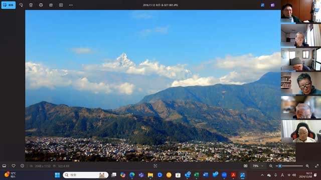The image size is (321, 180).
Task: Click the photo file name title text
Action: [160, 5]
